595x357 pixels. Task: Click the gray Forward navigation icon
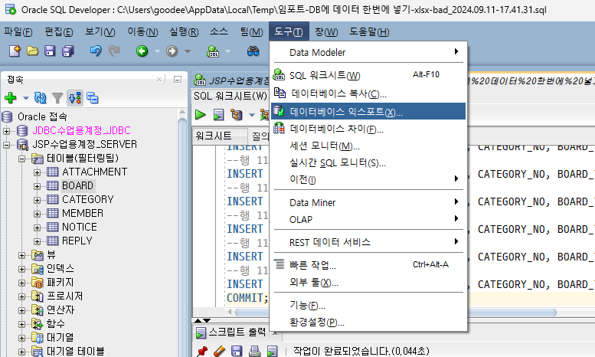pyautogui.click(x=172, y=51)
